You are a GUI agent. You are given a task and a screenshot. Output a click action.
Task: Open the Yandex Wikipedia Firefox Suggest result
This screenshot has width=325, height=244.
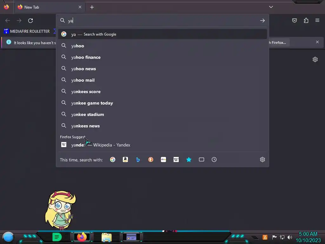point(162,145)
